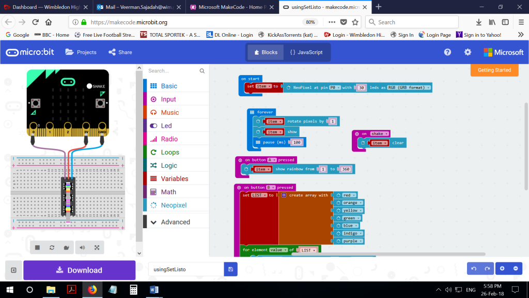
Task: Restart the simulator
Action: pyautogui.click(x=52, y=248)
